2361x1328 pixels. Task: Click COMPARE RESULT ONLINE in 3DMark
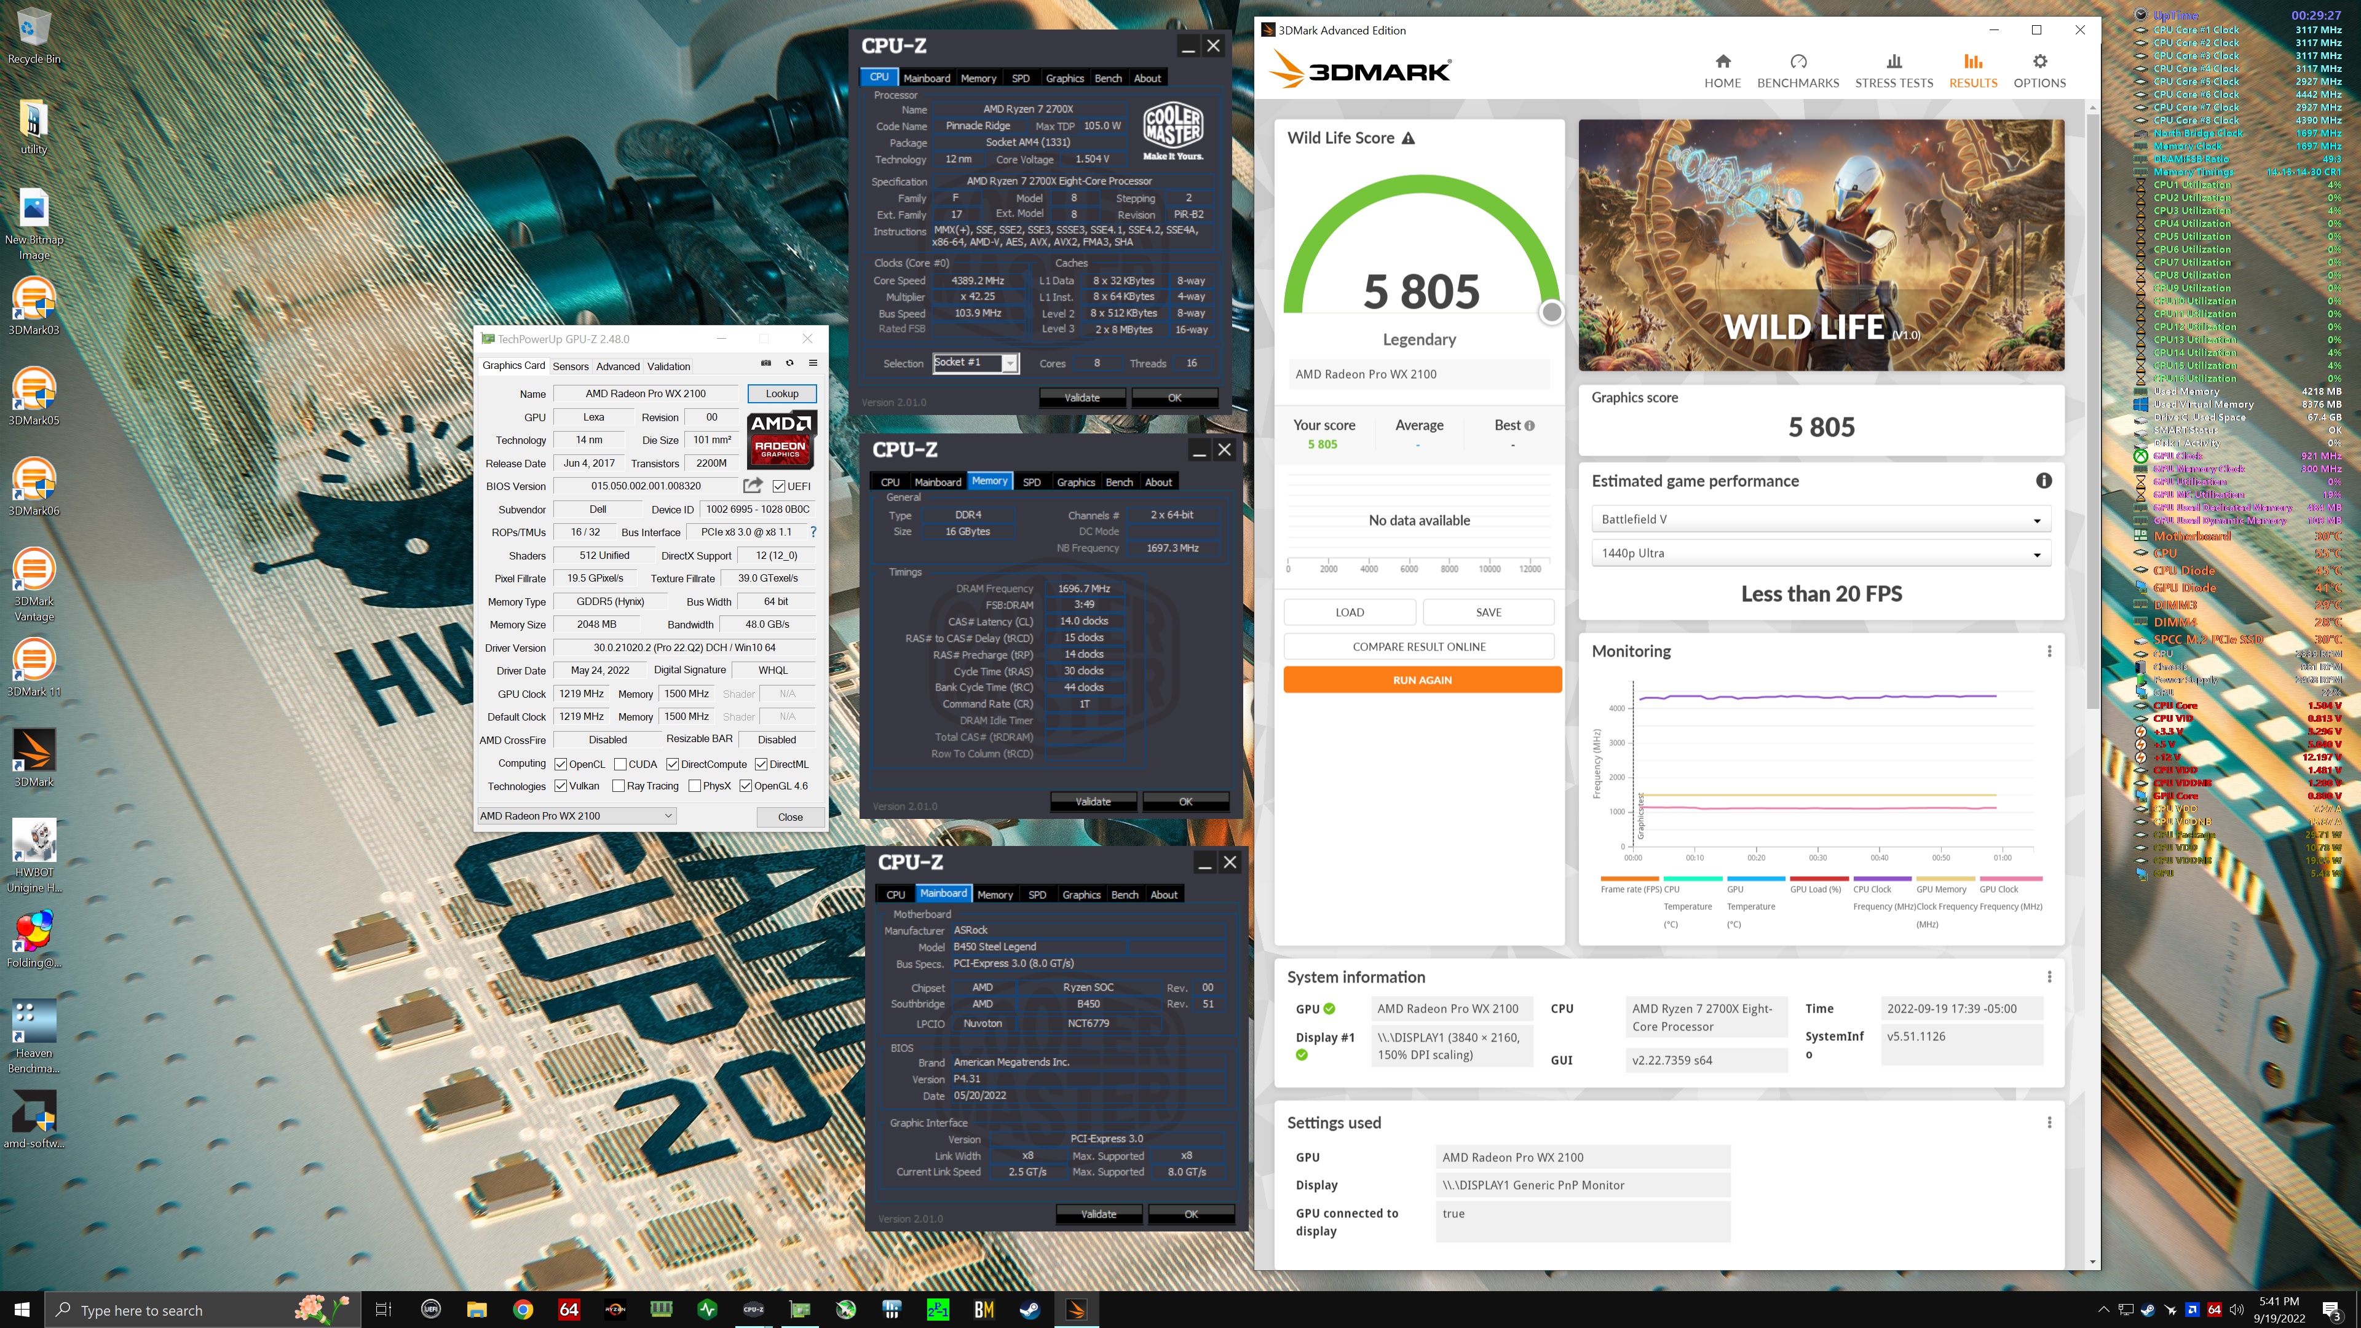(1419, 647)
